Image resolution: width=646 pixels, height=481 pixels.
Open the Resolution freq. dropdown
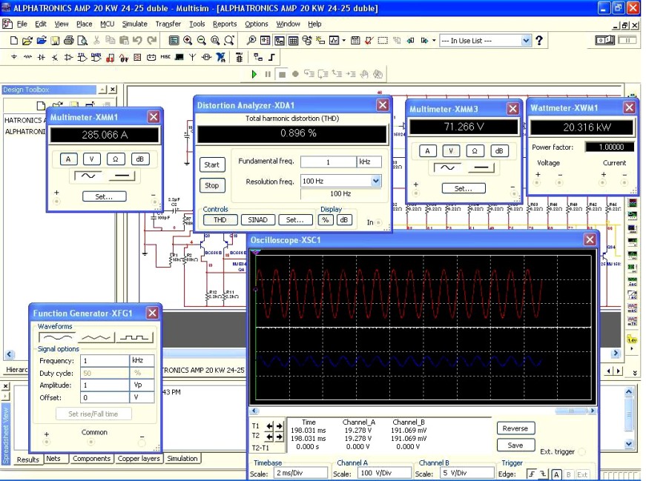375,181
